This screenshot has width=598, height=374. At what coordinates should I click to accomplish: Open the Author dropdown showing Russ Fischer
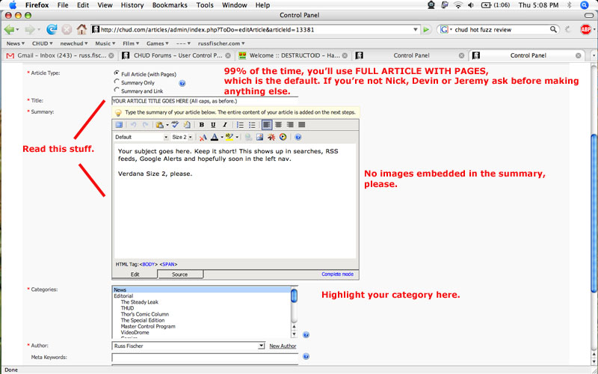[x=188, y=346]
